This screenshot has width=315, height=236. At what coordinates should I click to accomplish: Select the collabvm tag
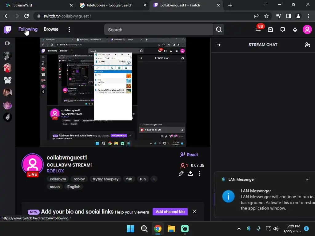point(58,179)
